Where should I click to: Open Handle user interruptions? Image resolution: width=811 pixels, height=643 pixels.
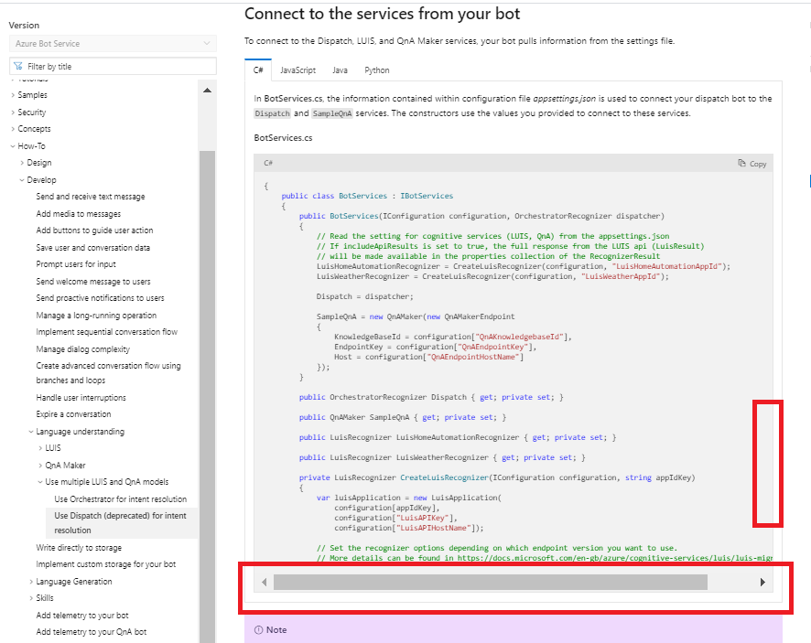81,398
